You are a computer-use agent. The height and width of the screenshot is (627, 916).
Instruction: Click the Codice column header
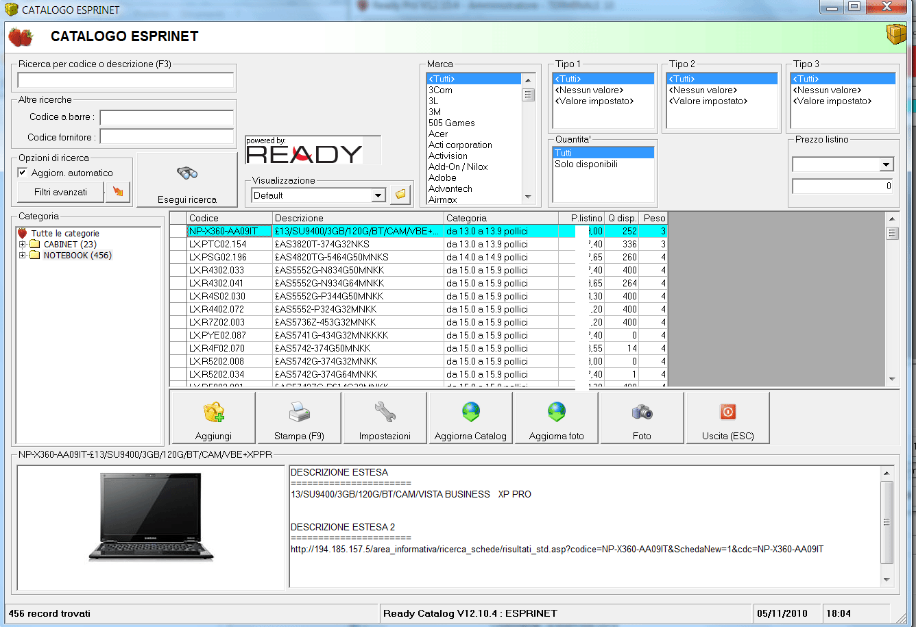[x=230, y=219]
